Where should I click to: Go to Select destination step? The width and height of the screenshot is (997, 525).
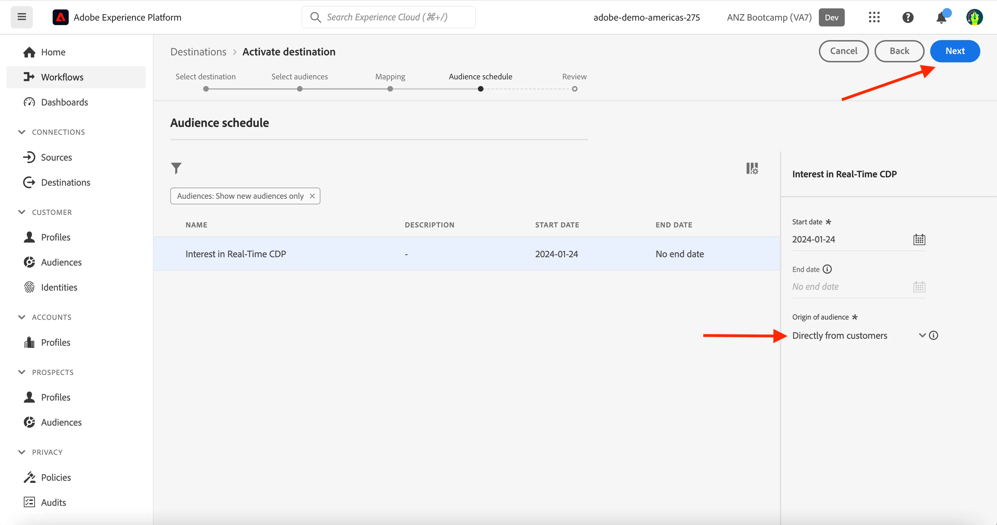click(205, 82)
